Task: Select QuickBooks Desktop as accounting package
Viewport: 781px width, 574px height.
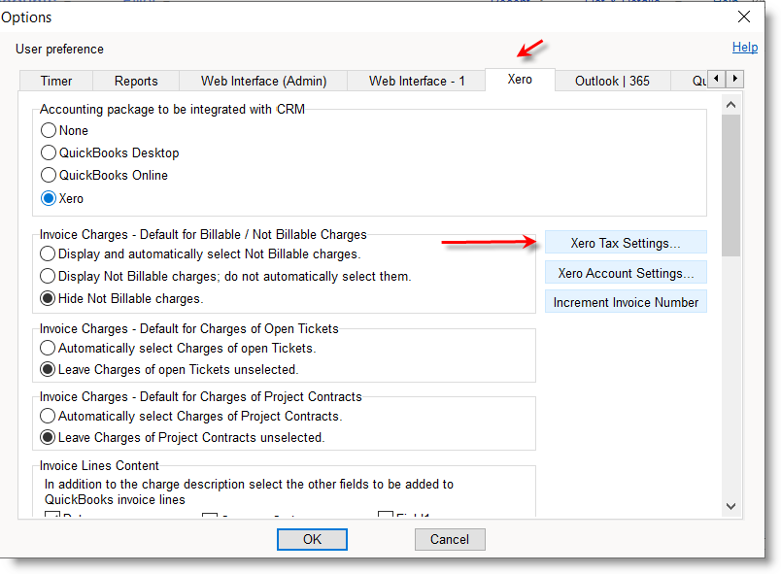Action: [x=49, y=152]
